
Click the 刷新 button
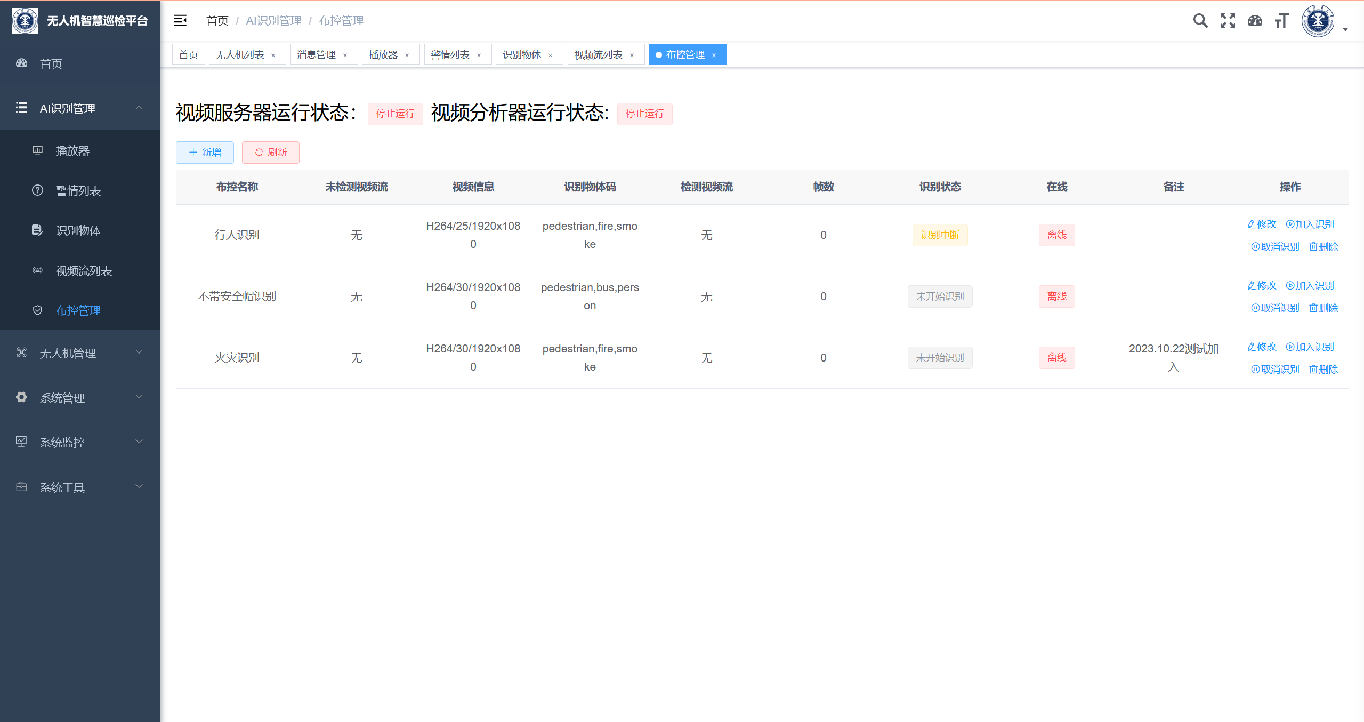(271, 153)
